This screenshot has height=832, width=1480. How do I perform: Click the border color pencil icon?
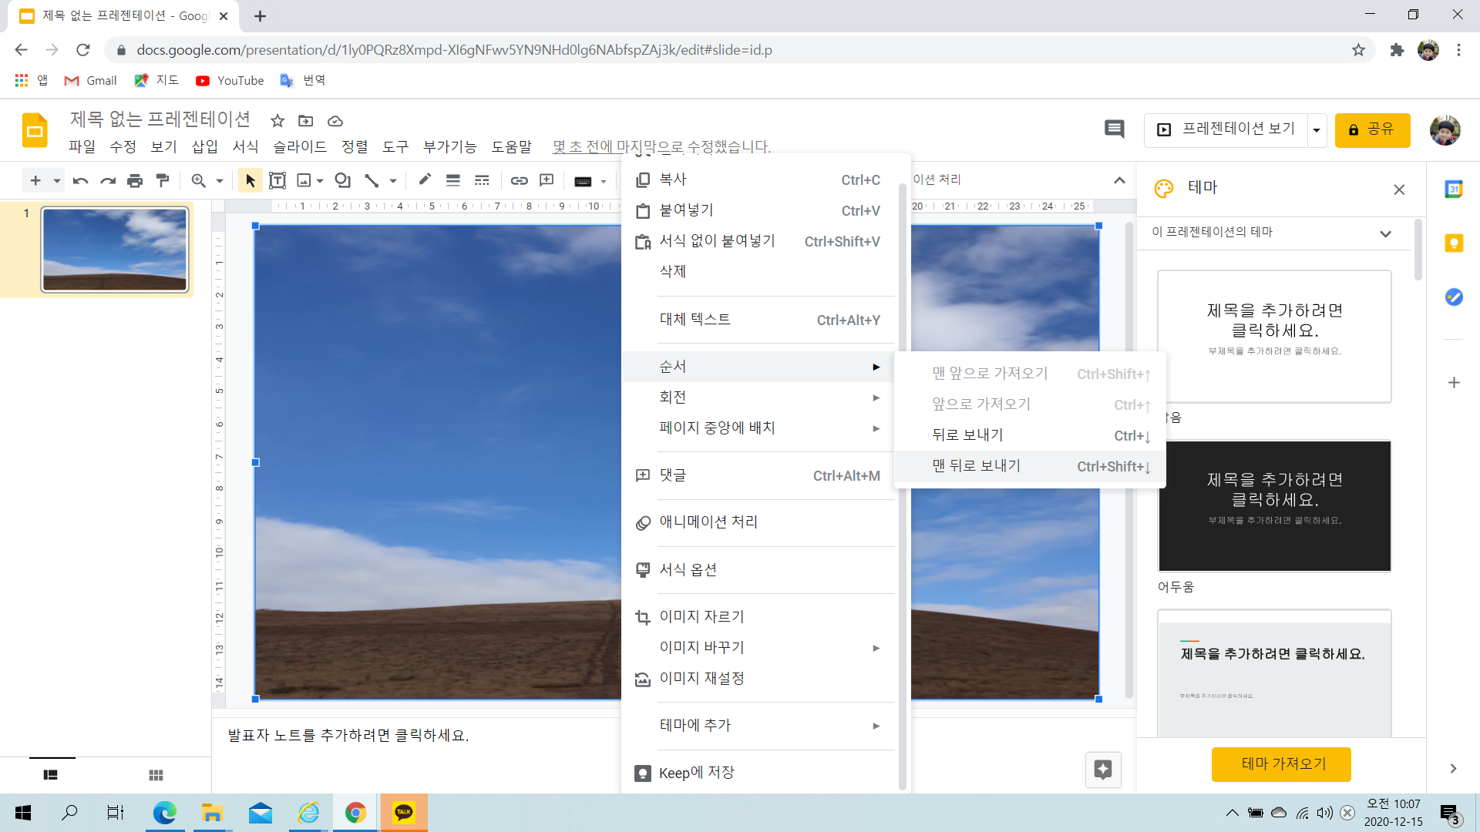(424, 179)
